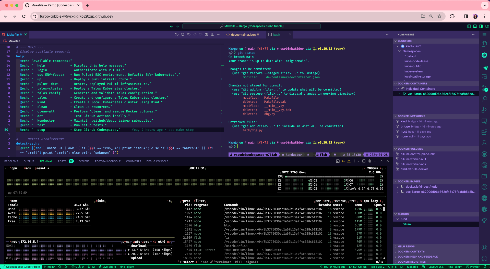Viewport: 490px width, 269px height.
Task: Expand the docker.io/kindest/node image
Action: tap(398, 187)
